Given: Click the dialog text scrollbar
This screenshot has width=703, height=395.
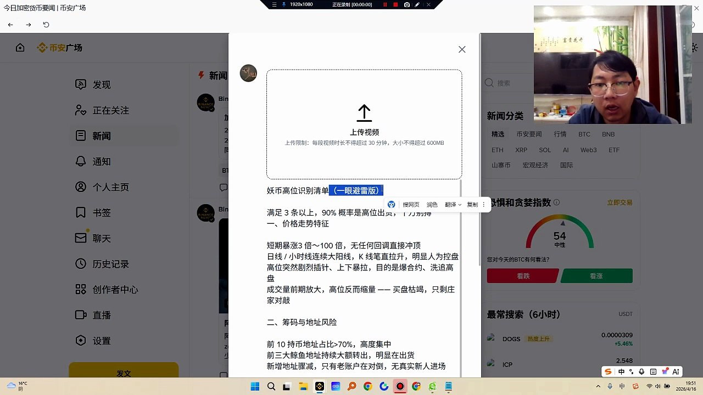Looking at the screenshot, I should point(461,279).
